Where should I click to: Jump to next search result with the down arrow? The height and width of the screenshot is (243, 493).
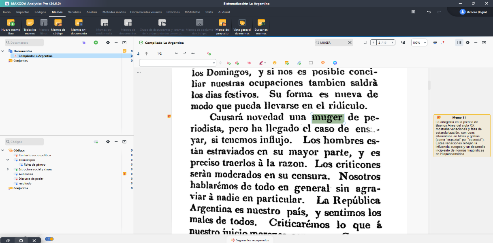(138, 53)
